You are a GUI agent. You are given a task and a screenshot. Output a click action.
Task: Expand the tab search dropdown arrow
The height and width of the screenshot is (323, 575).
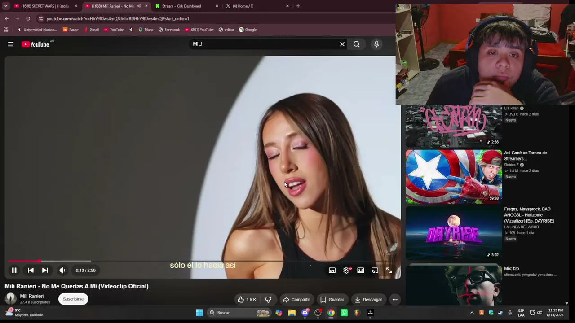[5, 6]
